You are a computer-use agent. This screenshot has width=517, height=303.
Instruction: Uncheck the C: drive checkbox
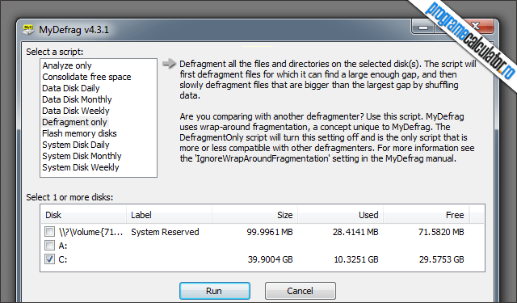[x=49, y=259]
